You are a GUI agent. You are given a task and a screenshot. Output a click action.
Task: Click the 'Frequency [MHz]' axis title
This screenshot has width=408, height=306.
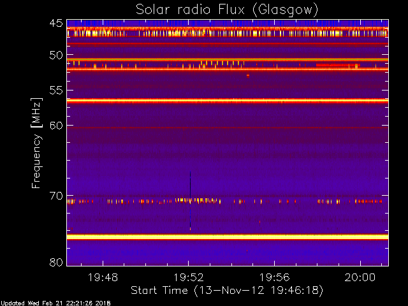click(36, 143)
